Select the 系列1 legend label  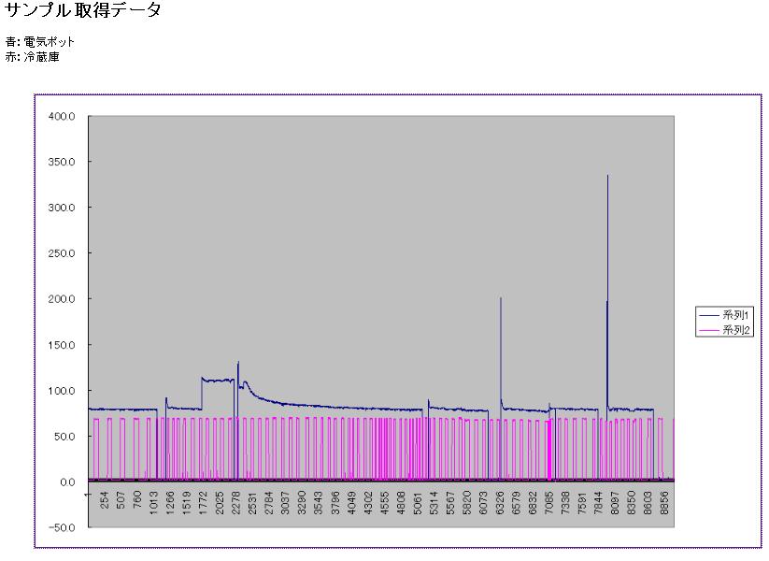tap(737, 316)
